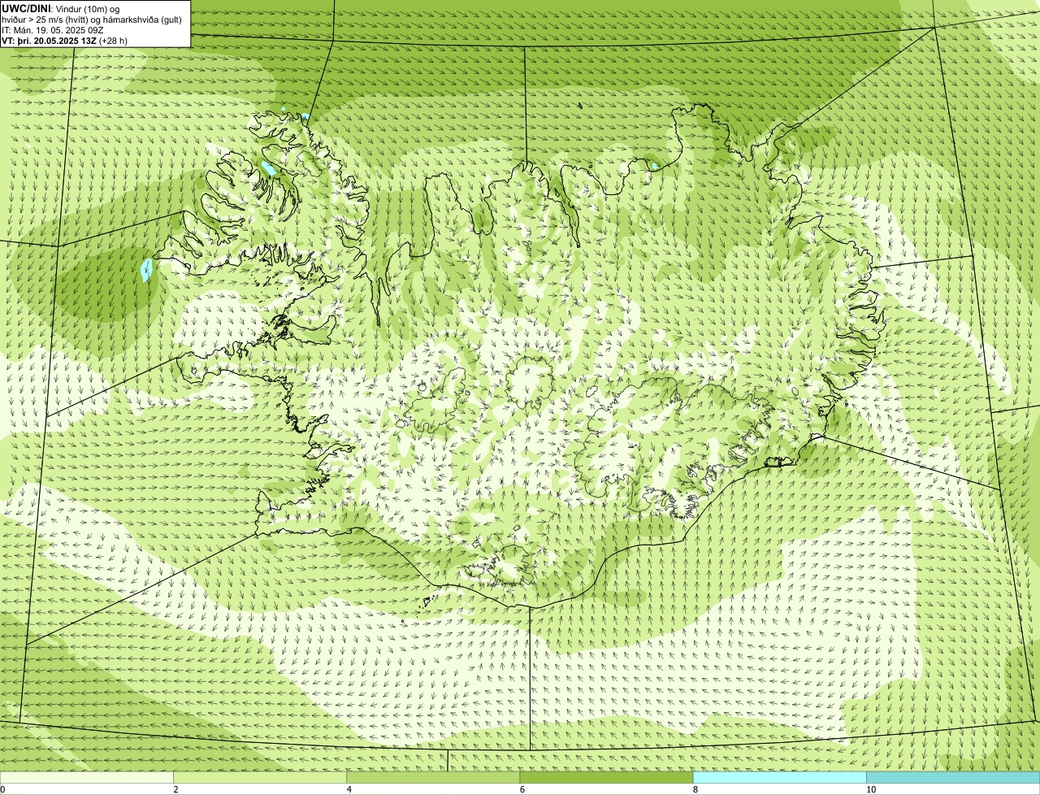1040x795 pixels.
Task: Click the 8–10 m/s light cyan legend segment
Action: pos(779,778)
